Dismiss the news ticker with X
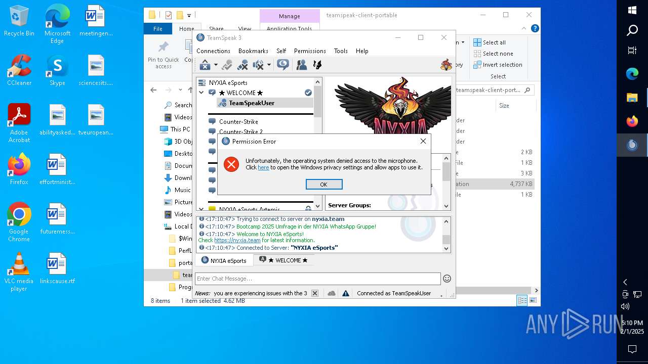 (x=315, y=293)
